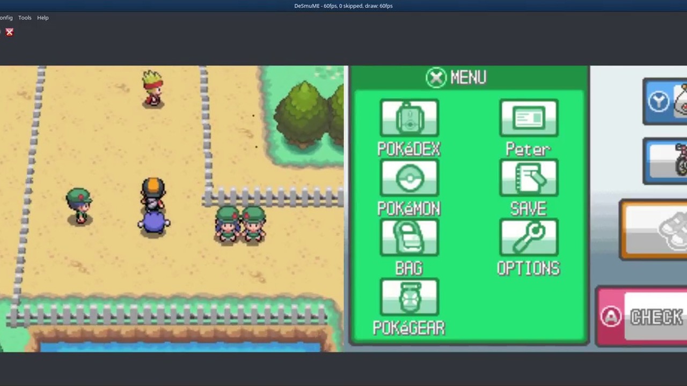Select the Y registered item shortcut

(x=665, y=101)
